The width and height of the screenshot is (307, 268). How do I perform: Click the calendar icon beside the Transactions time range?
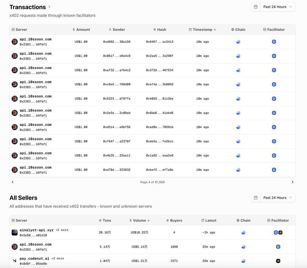pyautogui.click(x=256, y=7)
